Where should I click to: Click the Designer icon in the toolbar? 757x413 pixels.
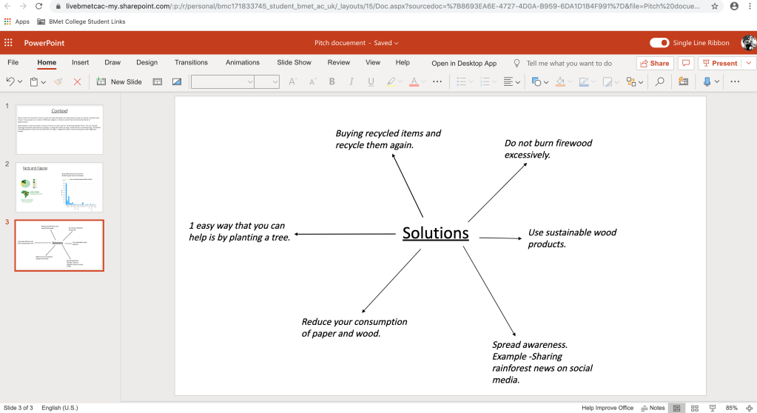[x=683, y=81]
